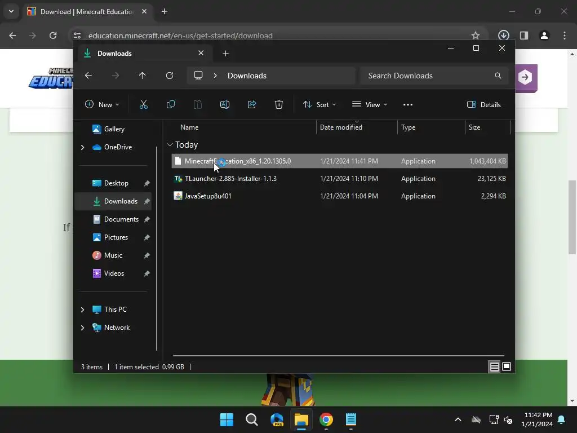
Task: Click the Copy icon in Explorer toolbar
Action: coord(170,104)
